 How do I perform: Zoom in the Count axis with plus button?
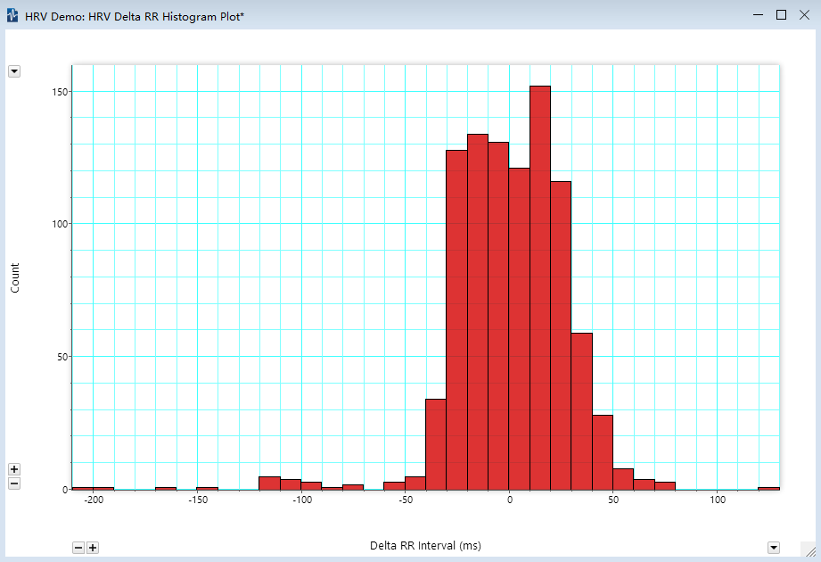tap(14, 469)
